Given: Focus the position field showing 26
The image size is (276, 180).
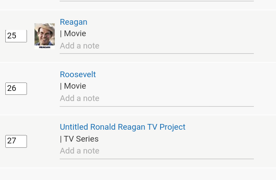Looking at the screenshot, I should [16, 89].
